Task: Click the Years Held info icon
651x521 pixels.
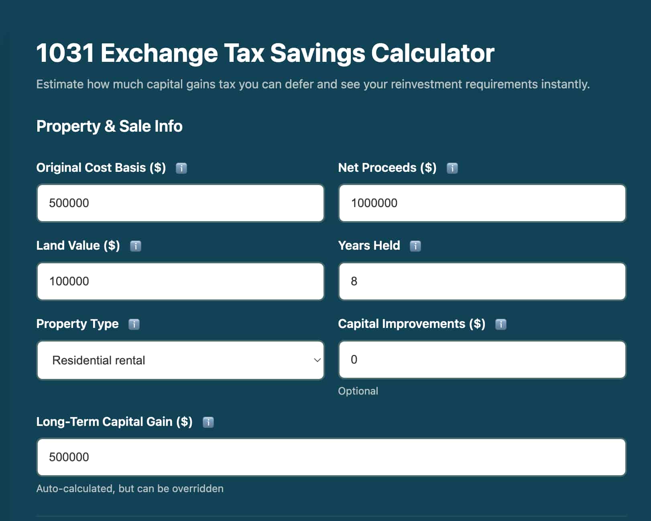Action: 416,246
